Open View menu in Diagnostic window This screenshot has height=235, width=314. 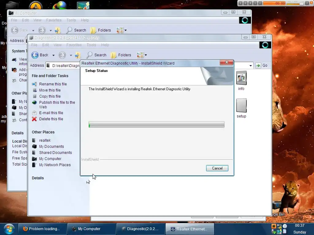tap(57, 45)
